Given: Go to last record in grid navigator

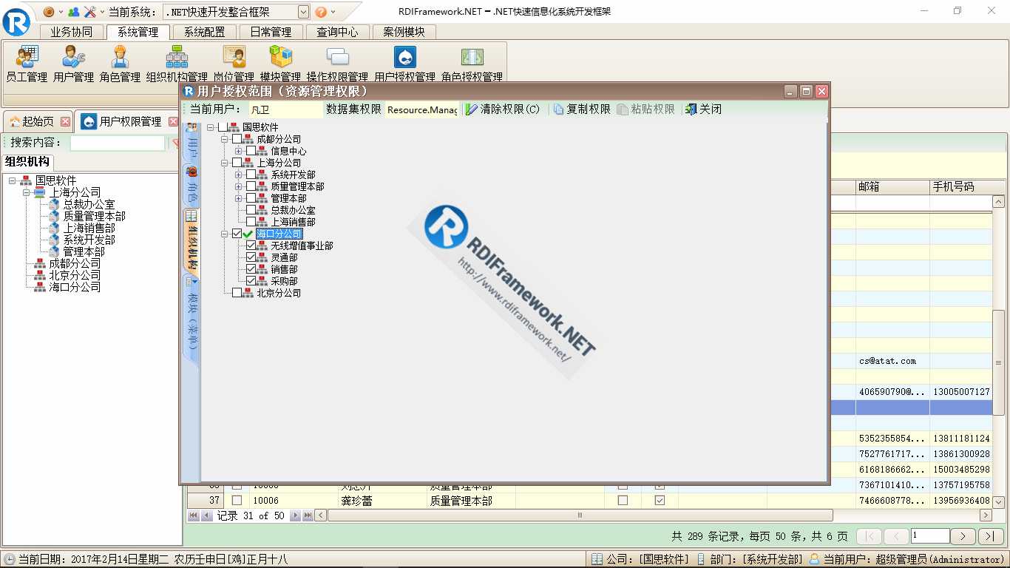Looking at the screenshot, I should [308, 515].
